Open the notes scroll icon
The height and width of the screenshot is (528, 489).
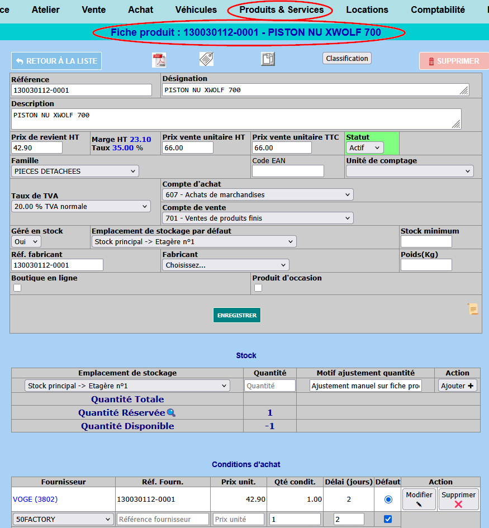point(472,309)
